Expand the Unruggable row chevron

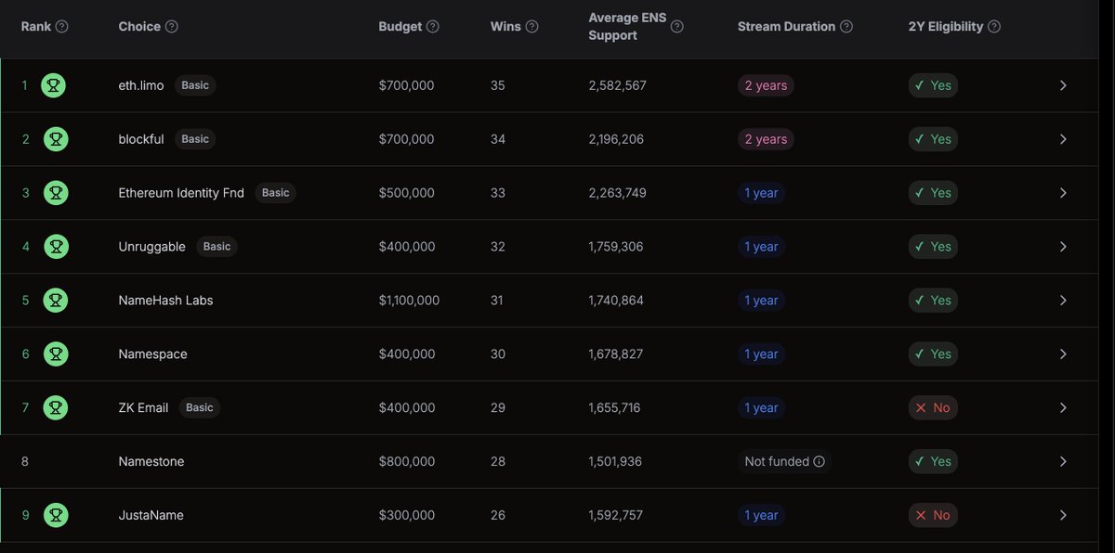click(1063, 247)
